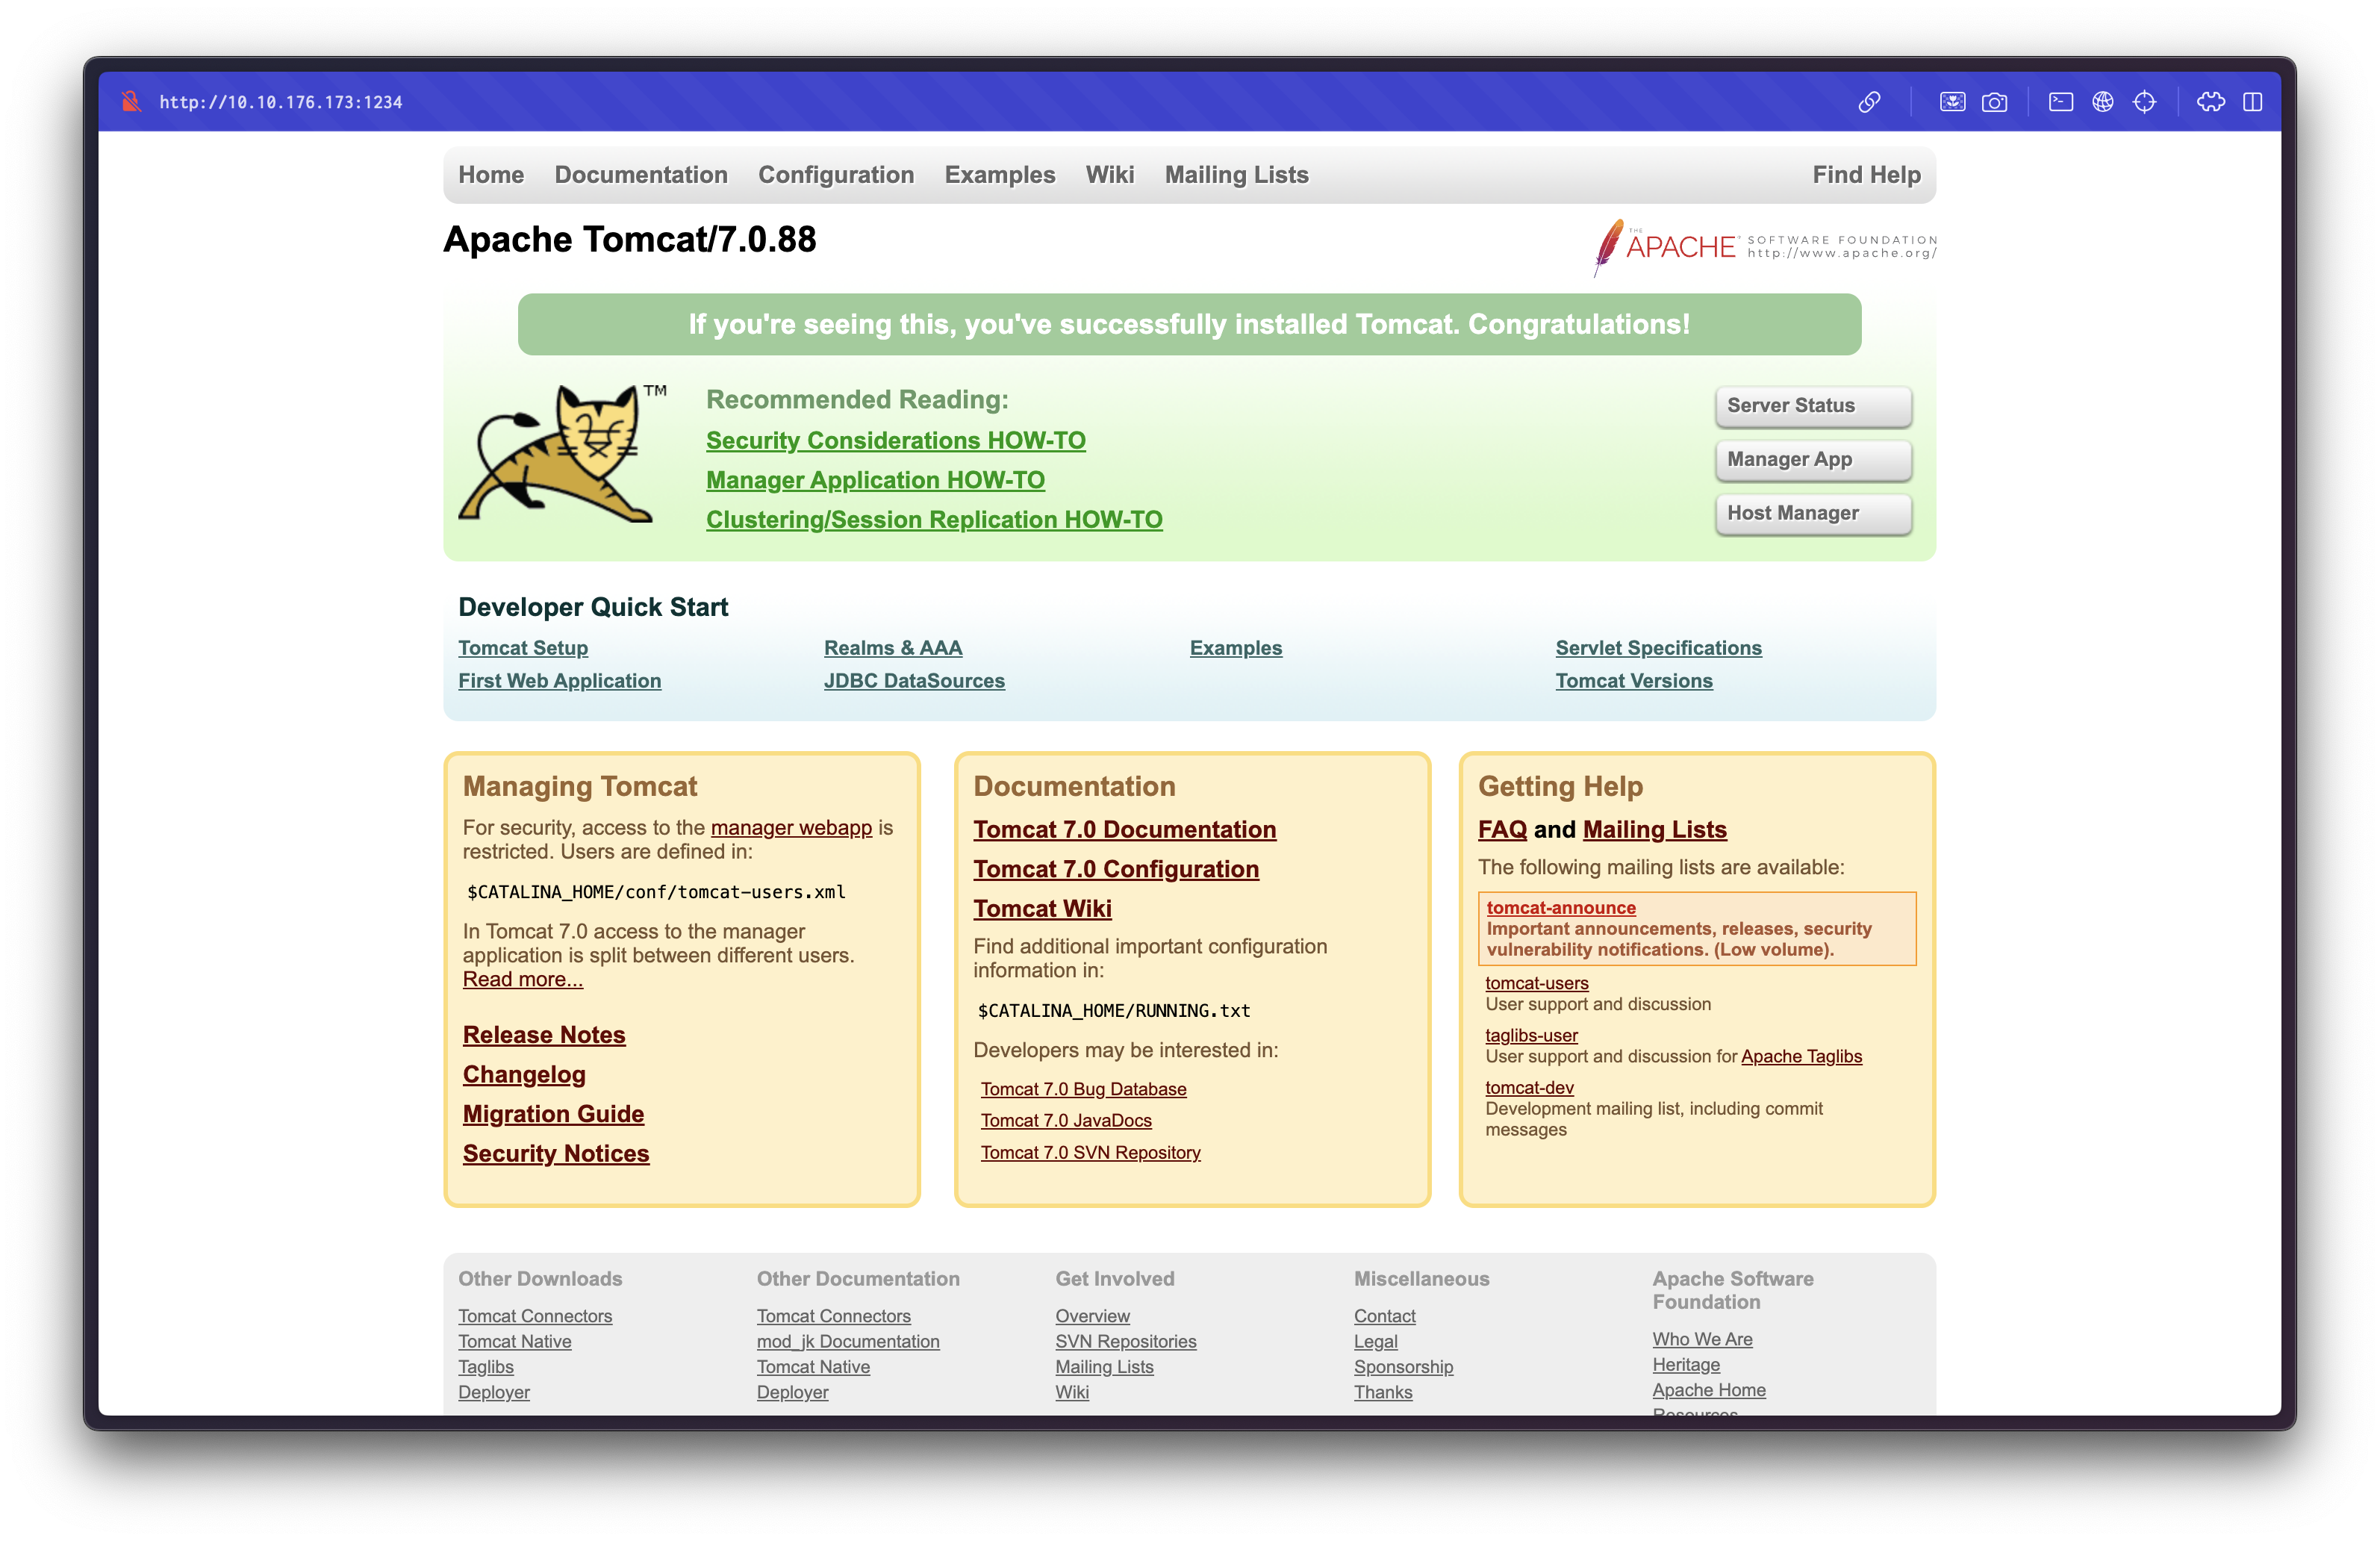Click the camera screenshot icon
Screen dimensions: 2380x1541
tap(1994, 102)
